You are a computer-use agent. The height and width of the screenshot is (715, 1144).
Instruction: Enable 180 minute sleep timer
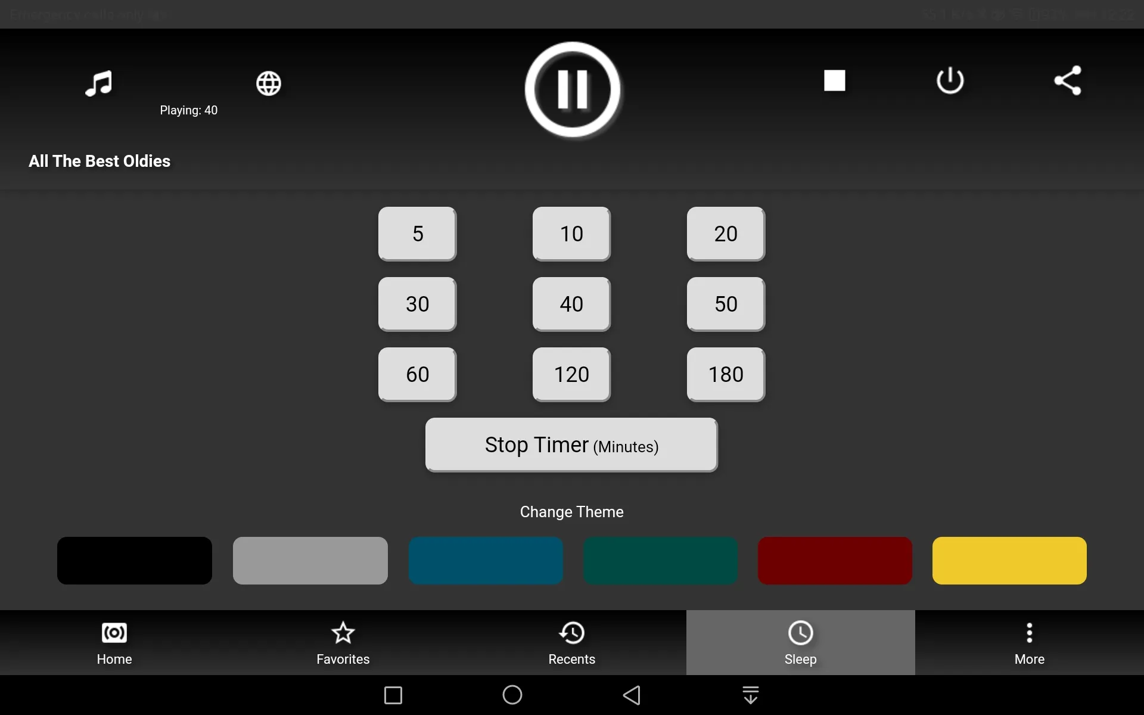click(x=726, y=375)
